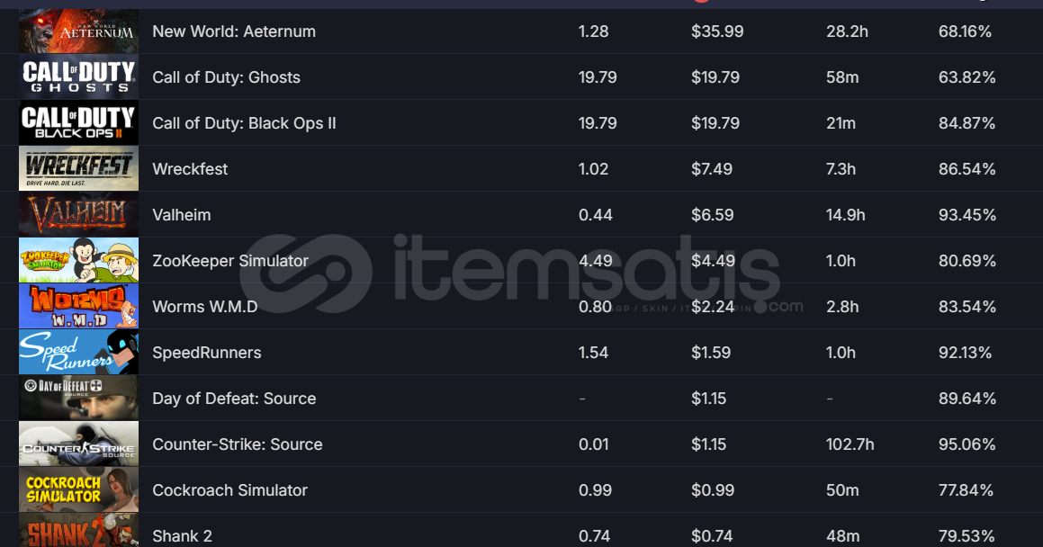
Task: Open the New World: Aeternum game thumbnail
Action: [x=78, y=31]
